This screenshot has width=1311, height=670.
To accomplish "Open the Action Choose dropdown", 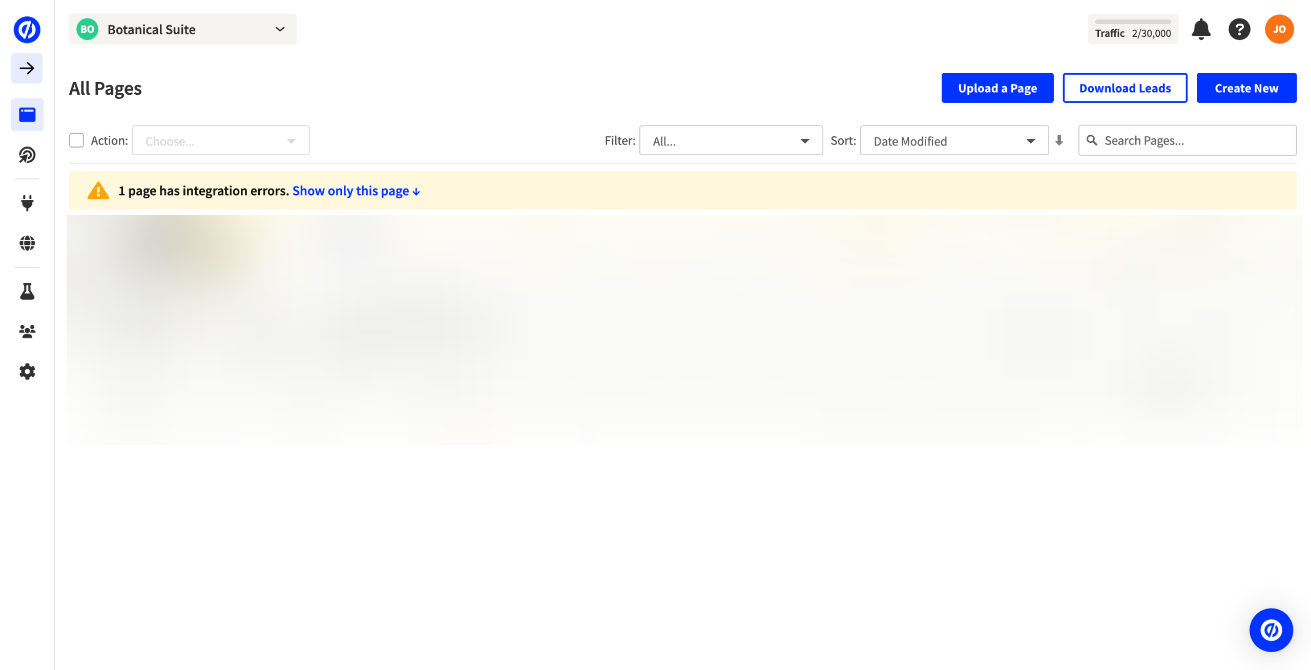I will (220, 140).
